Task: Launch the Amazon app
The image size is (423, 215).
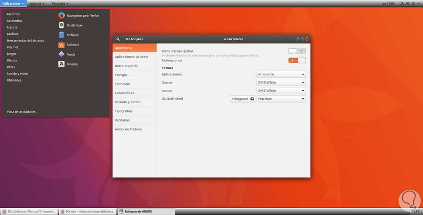Action: point(68,64)
